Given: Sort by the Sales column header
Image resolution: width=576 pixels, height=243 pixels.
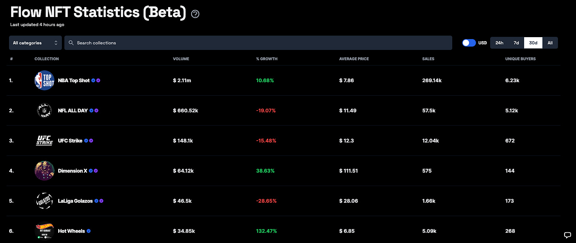Looking at the screenshot, I should point(428,59).
